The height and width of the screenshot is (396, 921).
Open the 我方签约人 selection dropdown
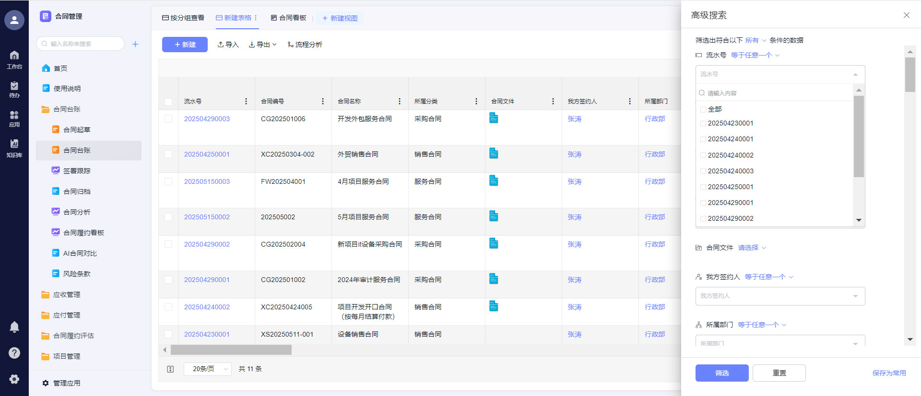pos(780,296)
